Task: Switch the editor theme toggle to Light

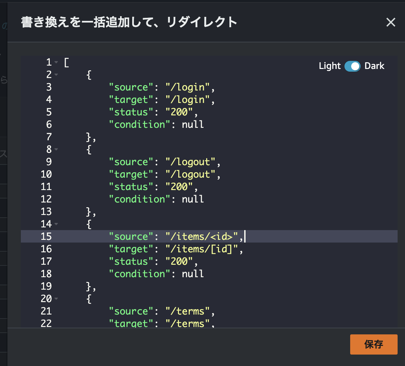Action: click(352, 66)
